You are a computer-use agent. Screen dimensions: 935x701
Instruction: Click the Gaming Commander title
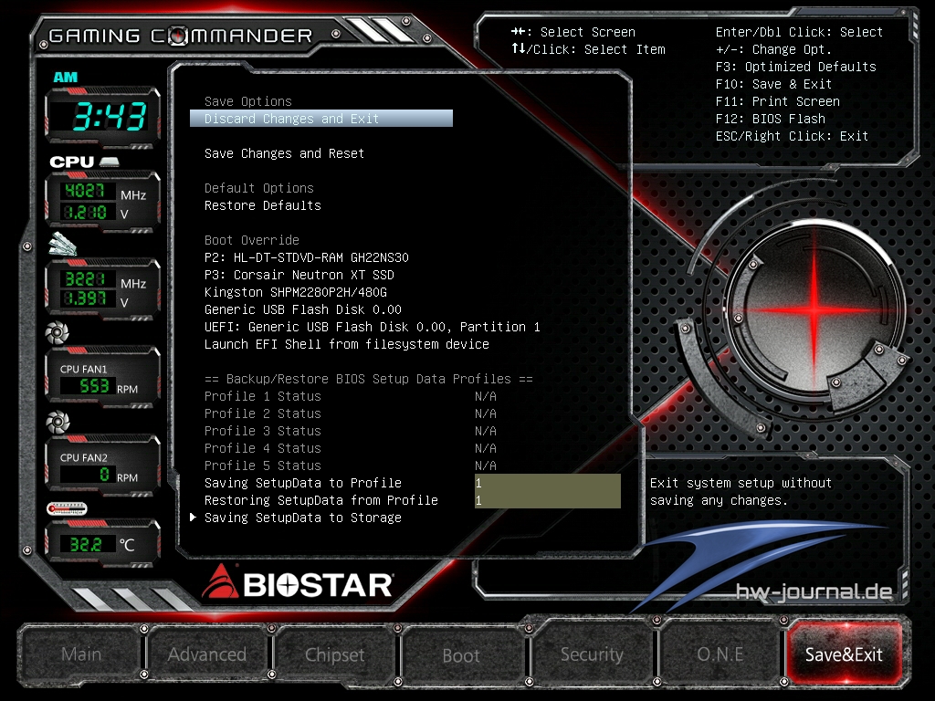click(180, 36)
